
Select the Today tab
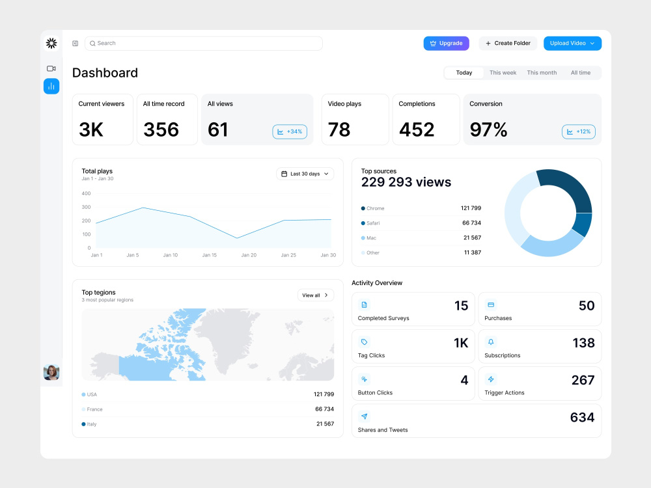[x=464, y=73]
